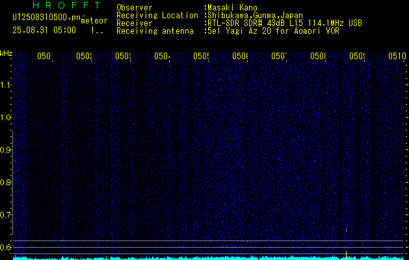Select location Shibukawa,Gunma,Japan
This screenshot has width=409, height=260.
pyautogui.click(x=255, y=16)
